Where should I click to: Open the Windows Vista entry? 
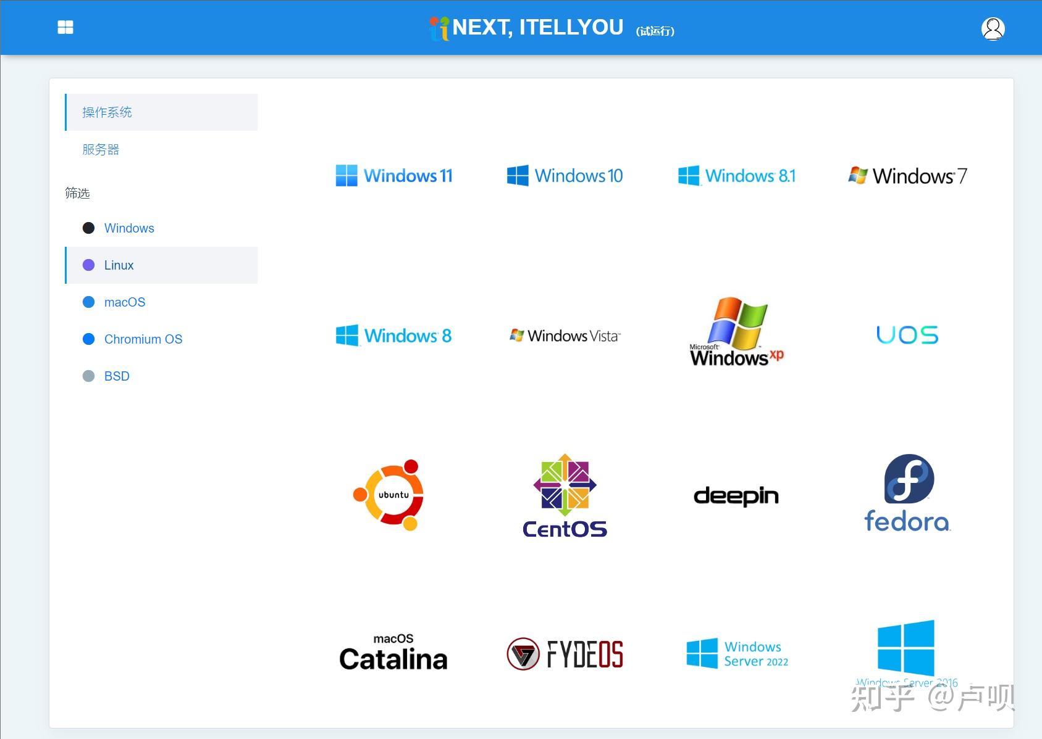click(x=565, y=336)
